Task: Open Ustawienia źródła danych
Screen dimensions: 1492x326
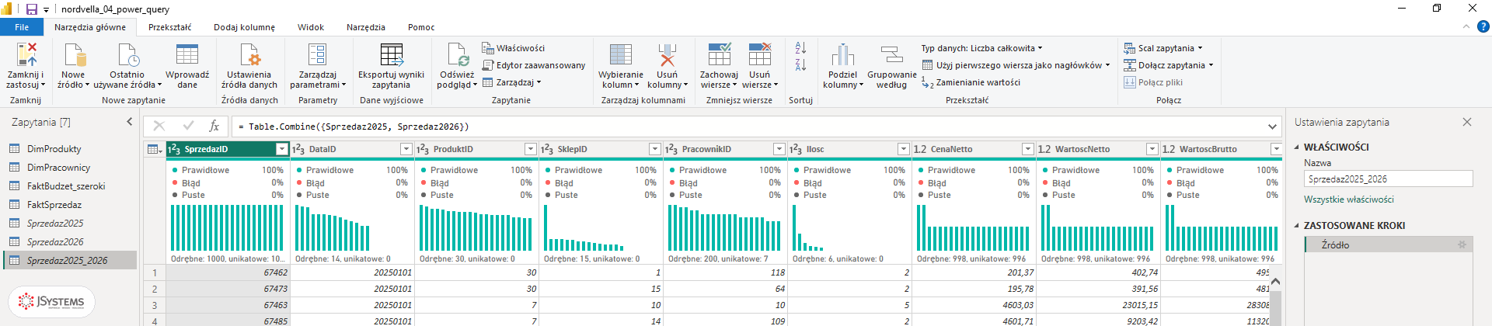Action: tap(249, 66)
